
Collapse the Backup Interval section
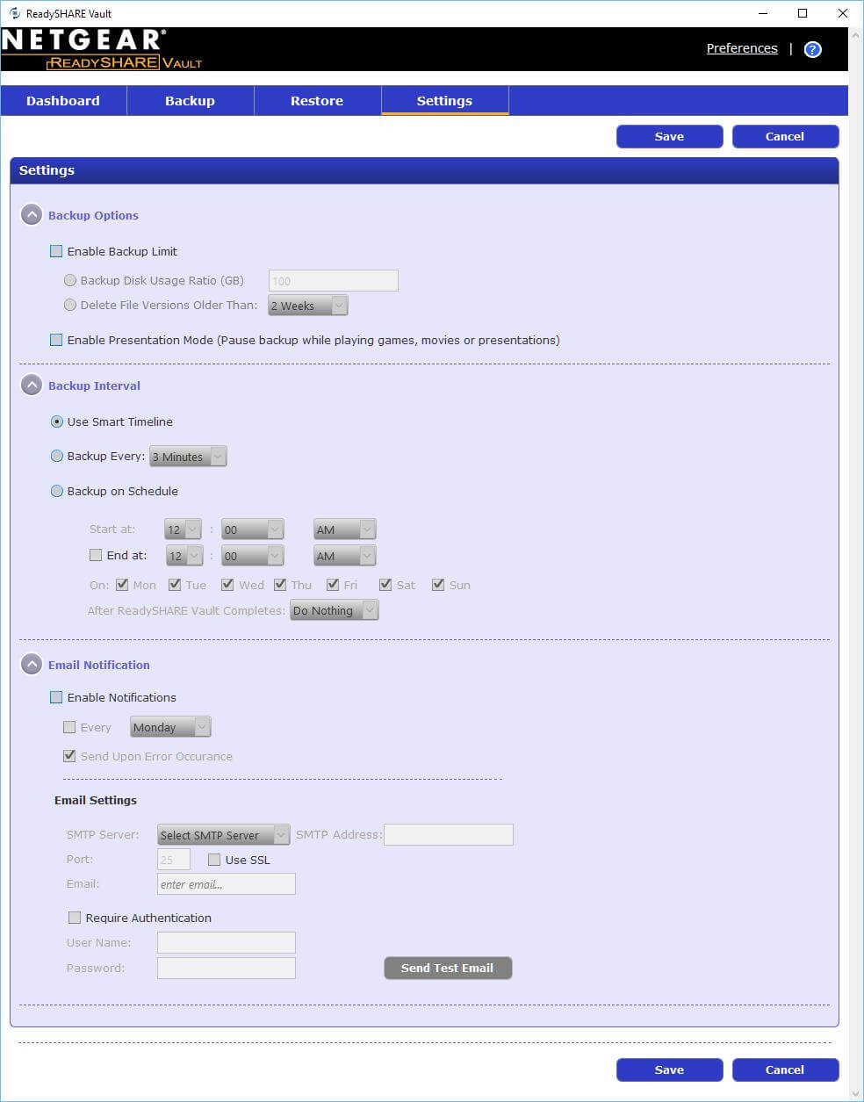(x=32, y=385)
